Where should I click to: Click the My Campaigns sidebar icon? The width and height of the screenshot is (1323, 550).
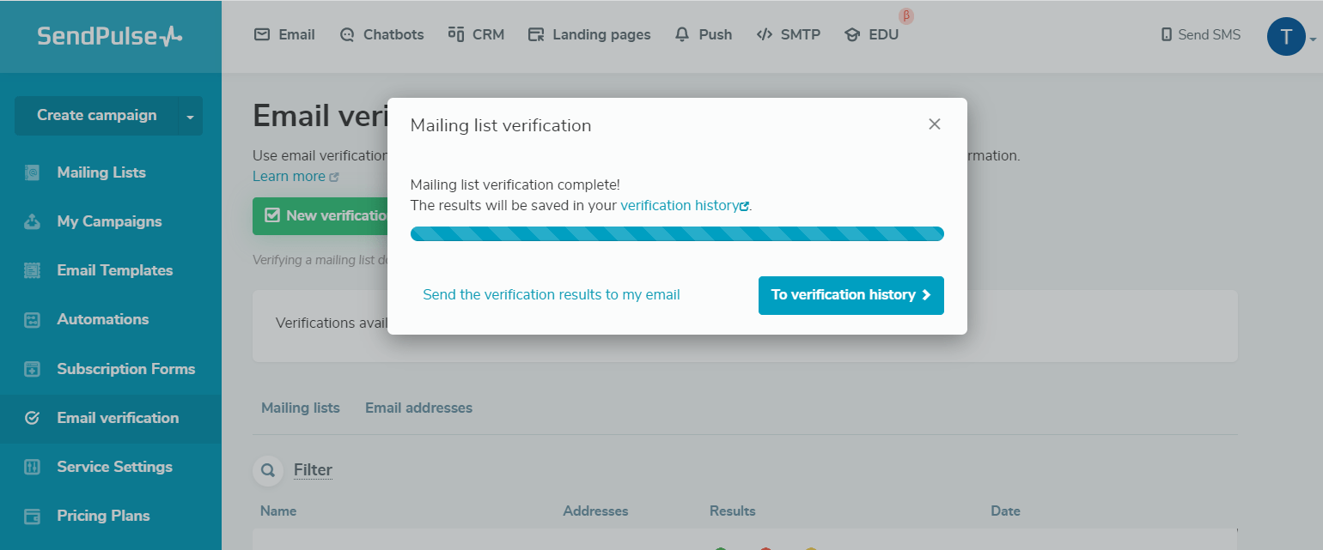click(x=32, y=221)
